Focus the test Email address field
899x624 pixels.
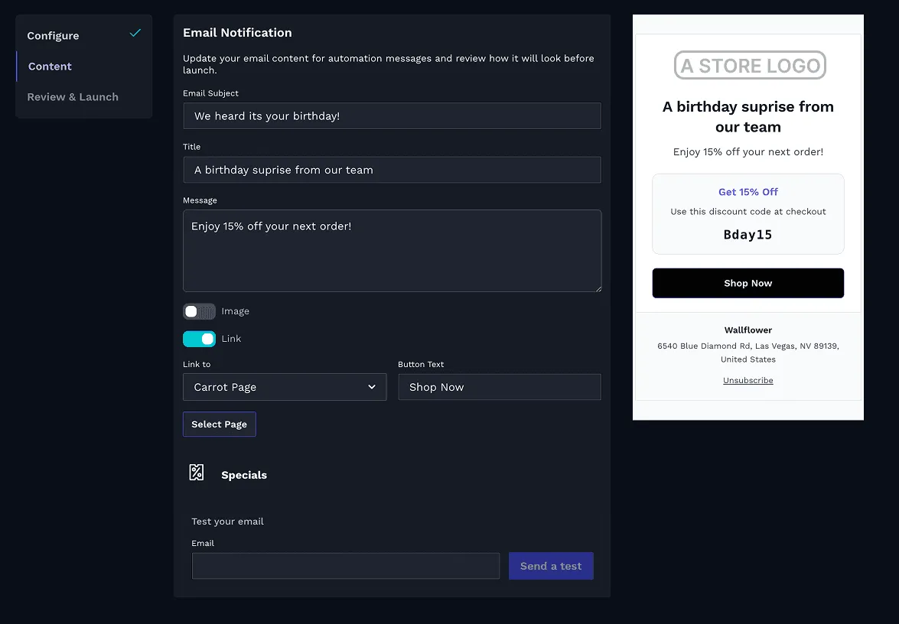coord(345,566)
